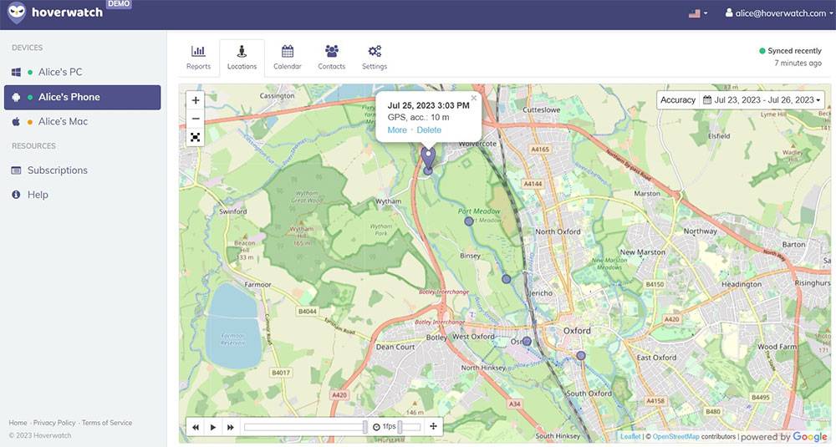Click the clock fps icon
This screenshot has width=836, height=447.
click(x=376, y=427)
